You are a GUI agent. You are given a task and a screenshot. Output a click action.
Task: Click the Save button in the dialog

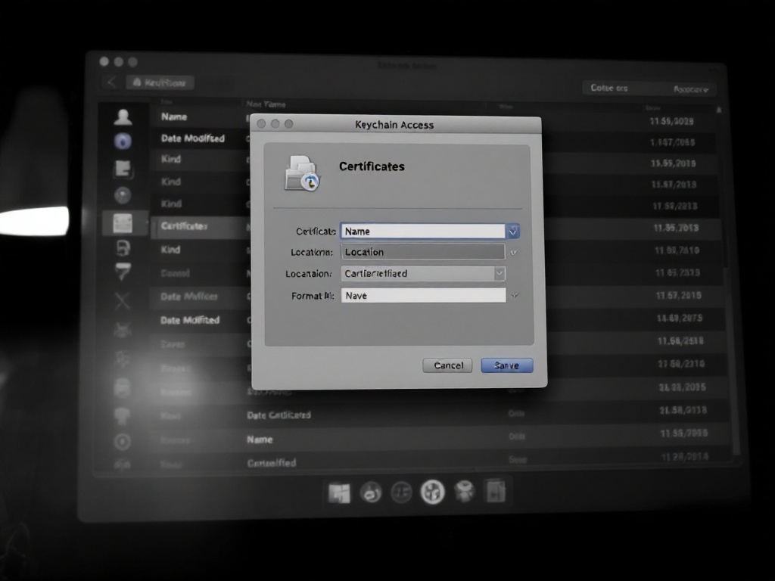tap(506, 365)
